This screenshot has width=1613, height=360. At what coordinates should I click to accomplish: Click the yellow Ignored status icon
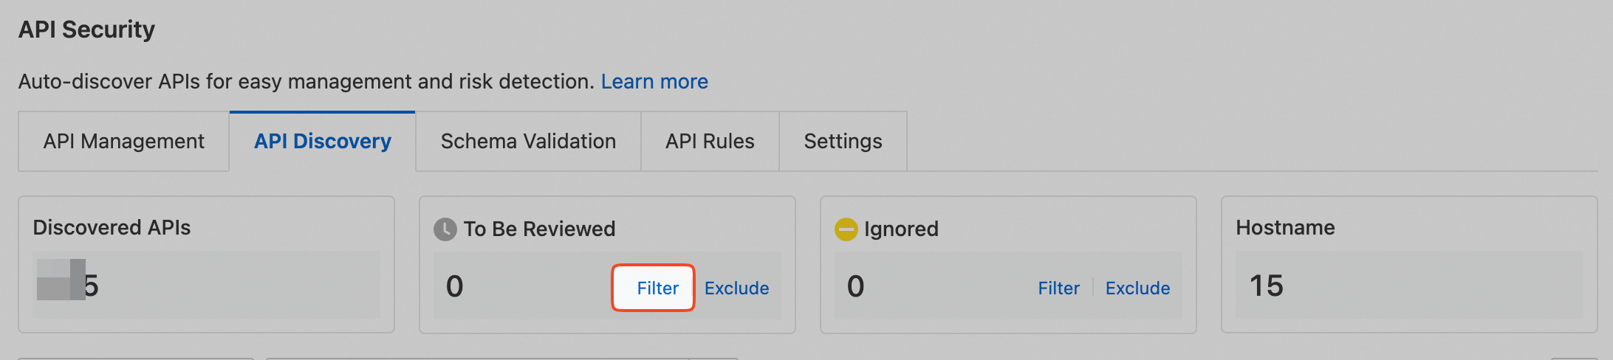pyautogui.click(x=846, y=229)
